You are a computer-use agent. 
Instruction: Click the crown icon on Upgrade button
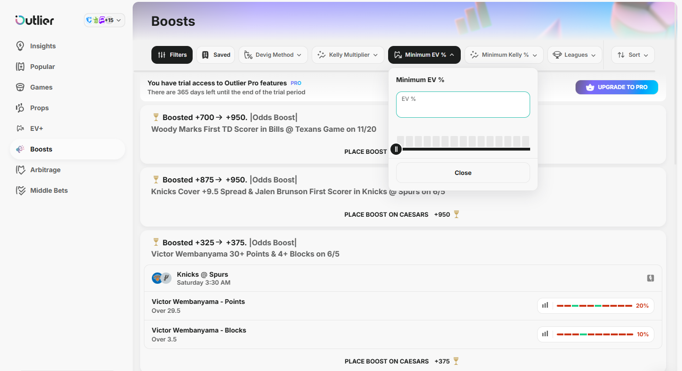coord(590,87)
